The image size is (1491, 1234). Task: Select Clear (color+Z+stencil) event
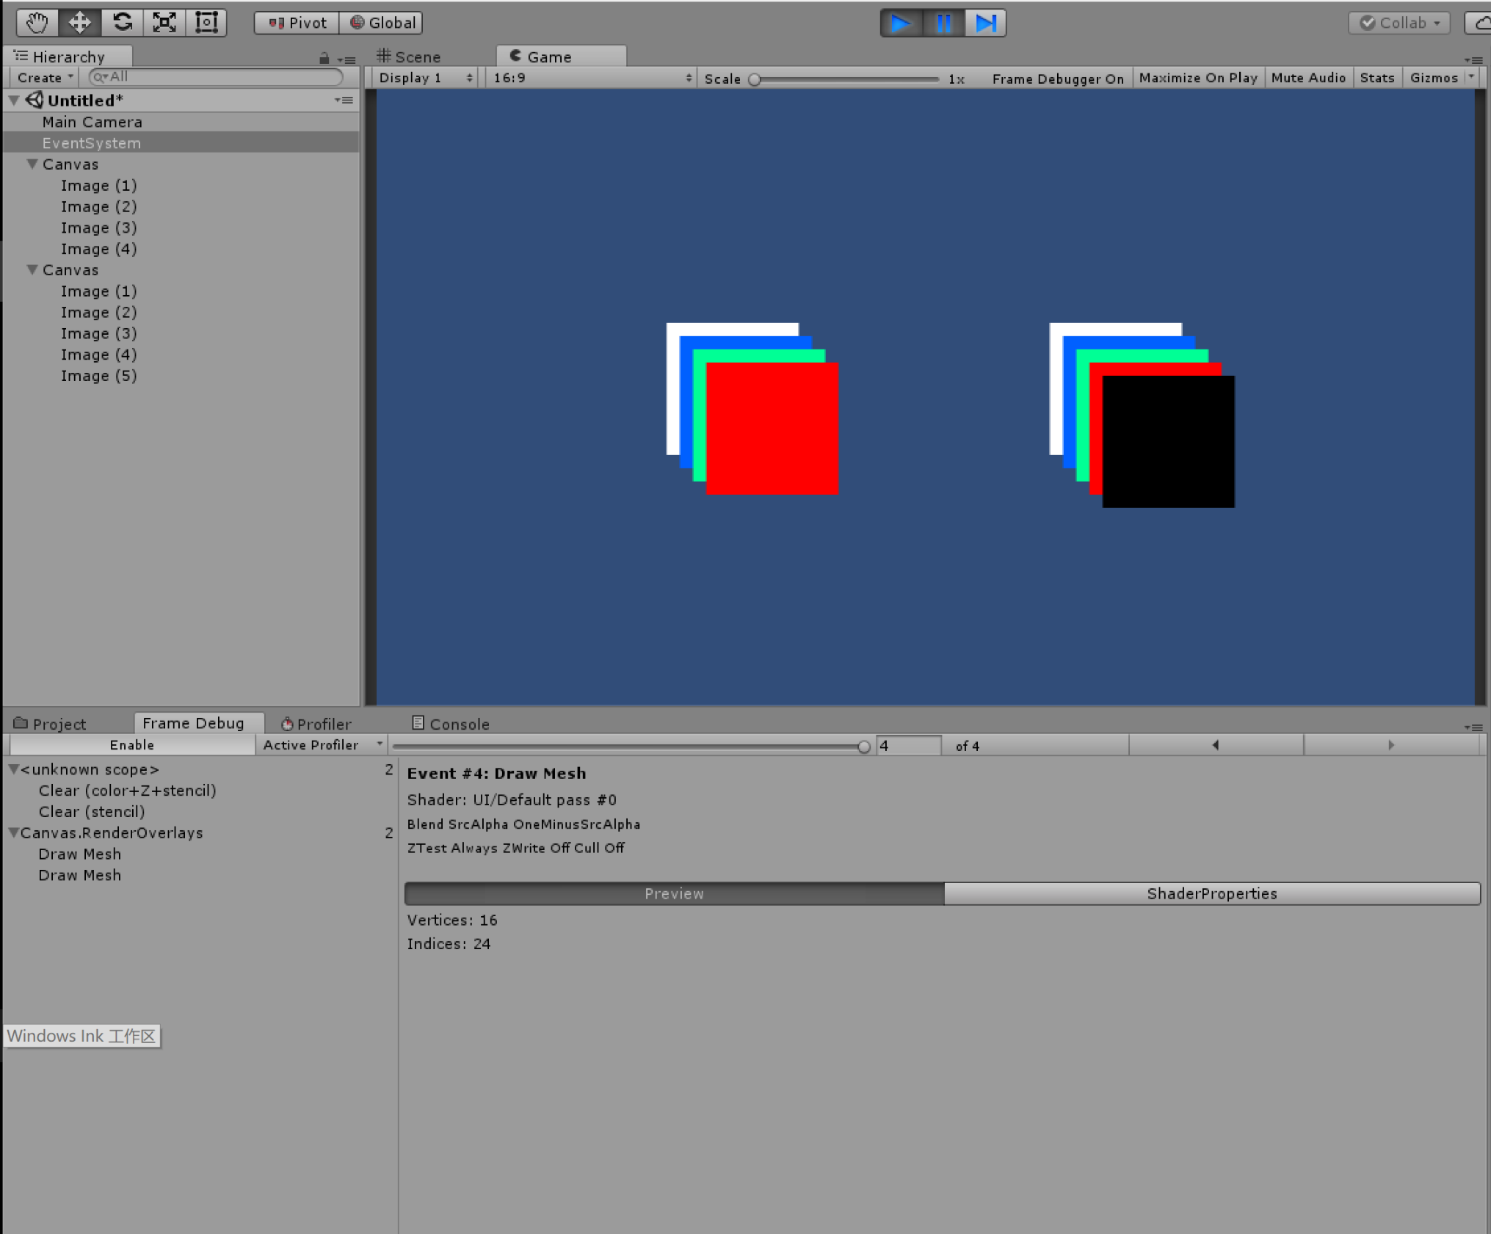click(x=128, y=791)
